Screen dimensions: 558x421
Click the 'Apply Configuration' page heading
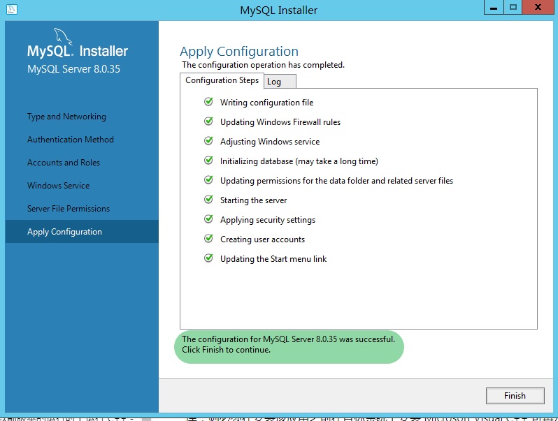click(239, 52)
